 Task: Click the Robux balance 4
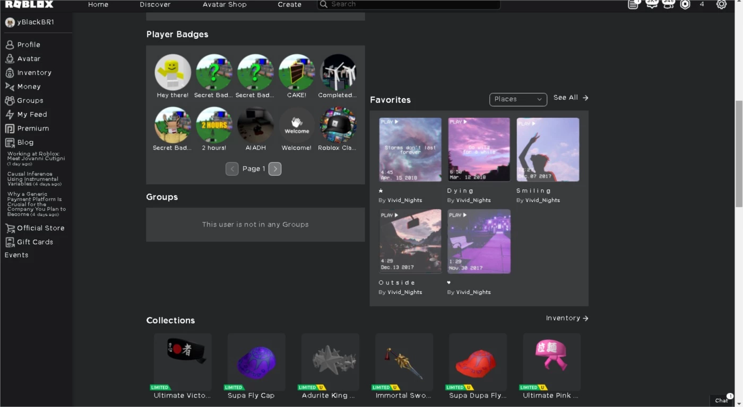[702, 4]
